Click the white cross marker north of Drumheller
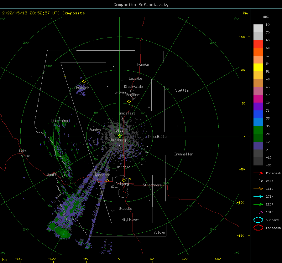 (177, 126)
